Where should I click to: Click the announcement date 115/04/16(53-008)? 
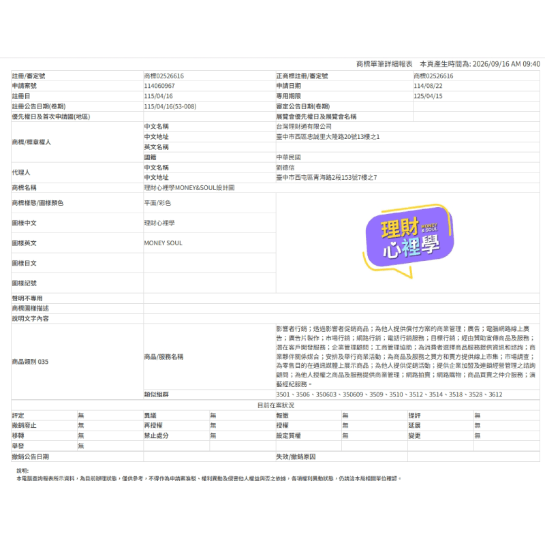tap(170, 106)
